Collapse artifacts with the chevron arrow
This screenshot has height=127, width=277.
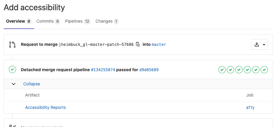pyautogui.click(x=14, y=84)
